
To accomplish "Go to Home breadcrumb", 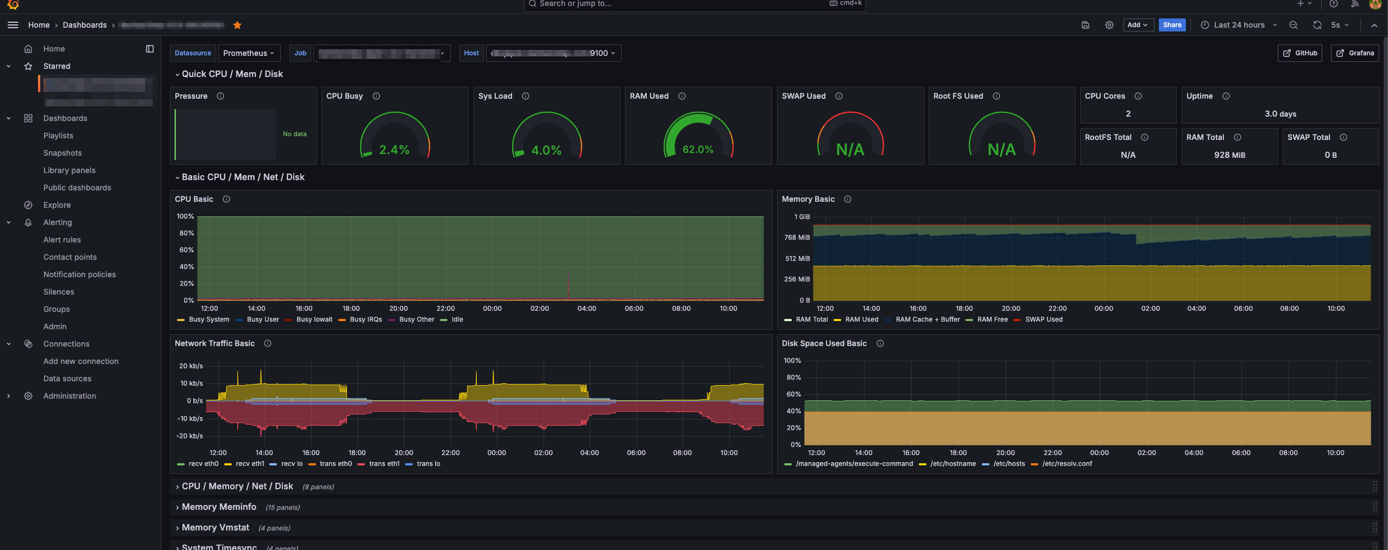I will click(39, 25).
